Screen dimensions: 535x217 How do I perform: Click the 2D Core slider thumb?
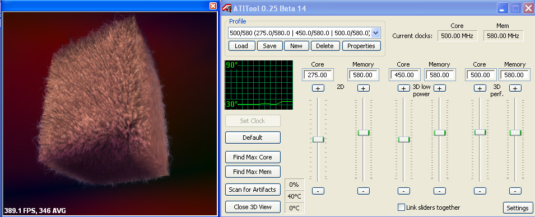[x=318, y=139]
